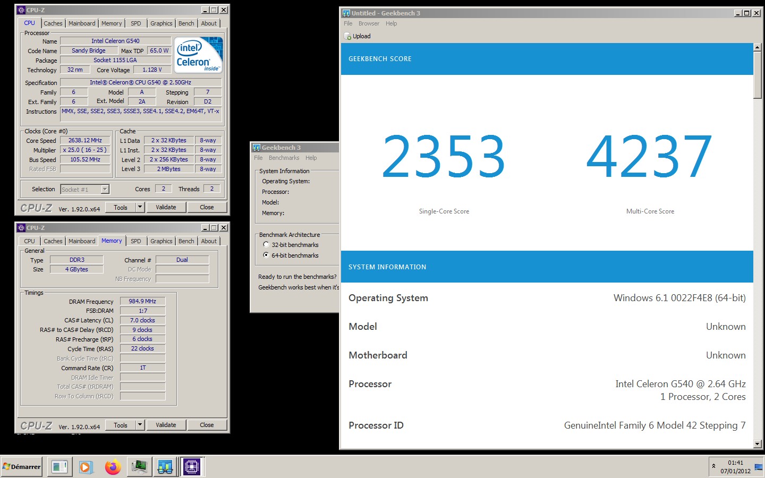Screen dimensions: 765x478
Task: Open Graphics tab in bottom CPU-Z window
Action: tap(161, 241)
